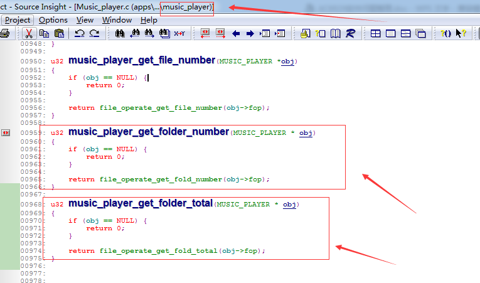Click the u32 return type on line 00968

(x=57, y=205)
